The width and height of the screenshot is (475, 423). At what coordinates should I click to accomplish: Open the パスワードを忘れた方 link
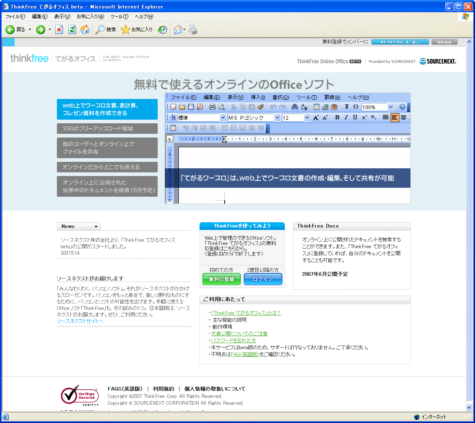234,340
